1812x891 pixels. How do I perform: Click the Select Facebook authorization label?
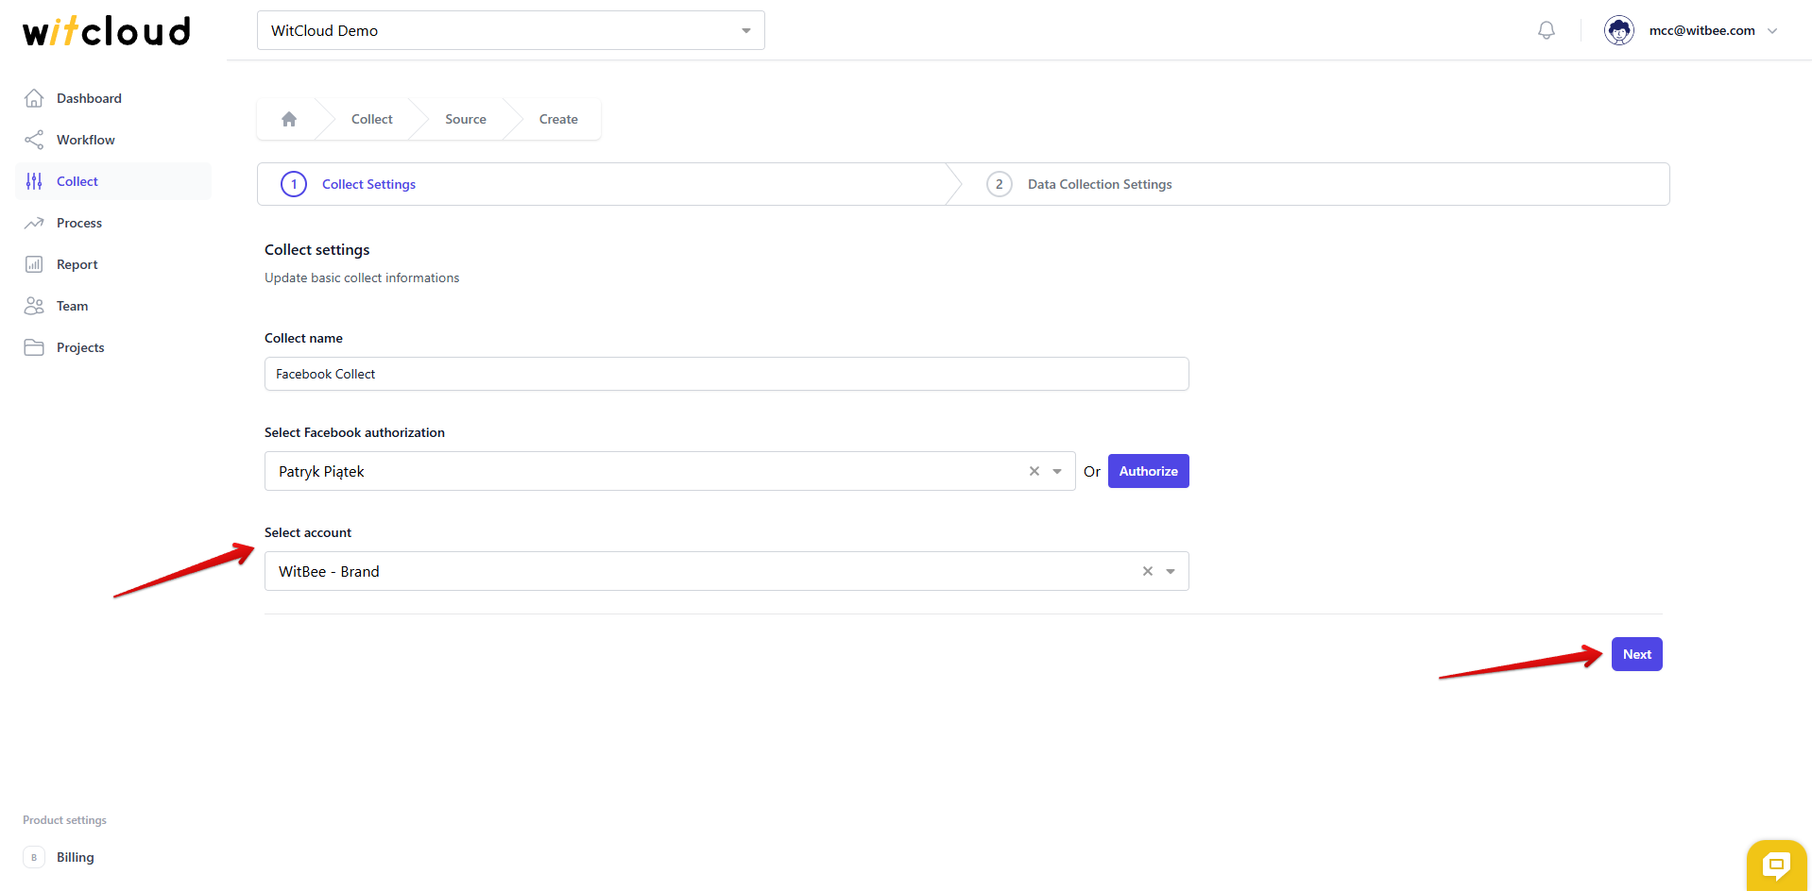(354, 432)
